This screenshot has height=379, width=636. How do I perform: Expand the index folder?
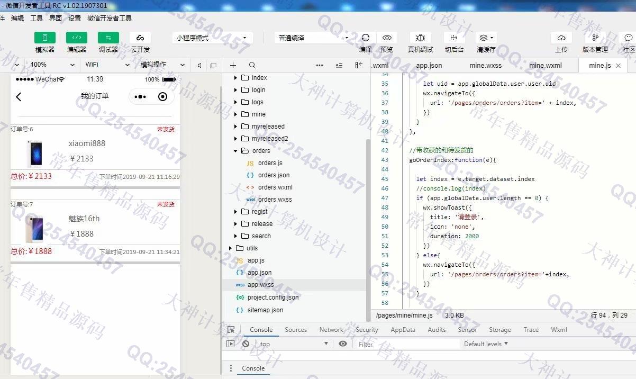(236, 78)
